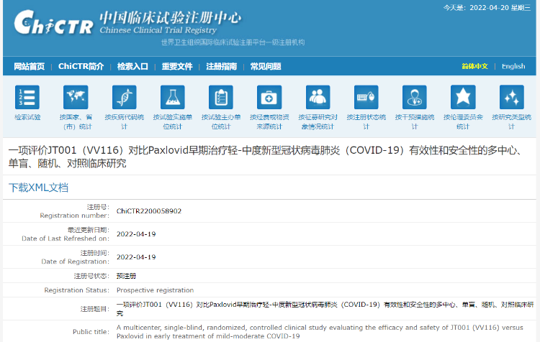This screenshot has width=540, height=342.
Task: Open statistics by country and province icon
Action: 76,97
